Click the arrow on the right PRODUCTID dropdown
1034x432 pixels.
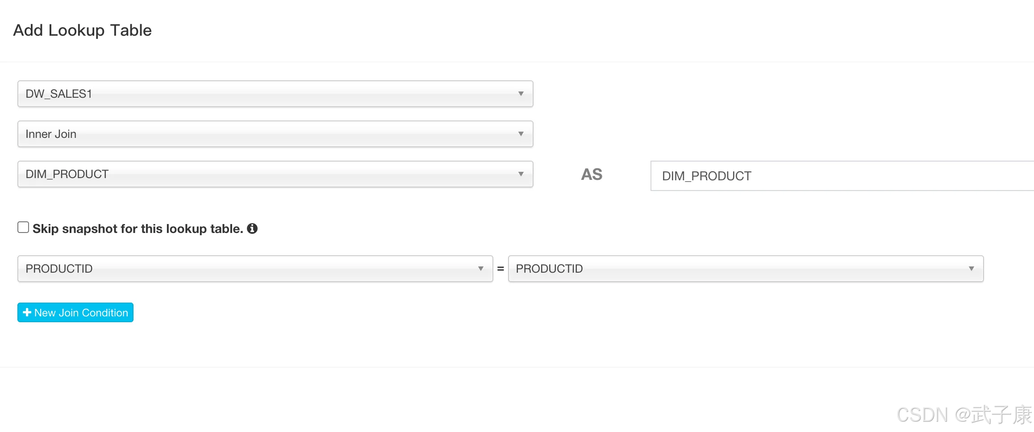(x=971, y=269)
